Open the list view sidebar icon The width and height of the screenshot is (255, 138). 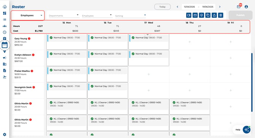pos(5,19)
